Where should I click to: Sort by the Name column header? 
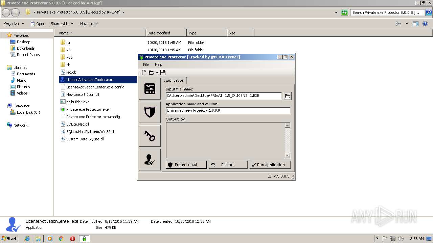point(100,33)
